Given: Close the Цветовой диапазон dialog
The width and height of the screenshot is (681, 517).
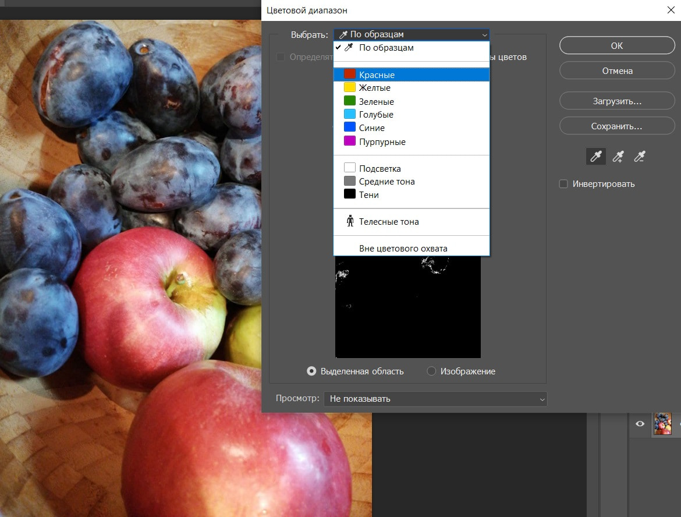Looking at the screenshot, I should click(671, 10).
